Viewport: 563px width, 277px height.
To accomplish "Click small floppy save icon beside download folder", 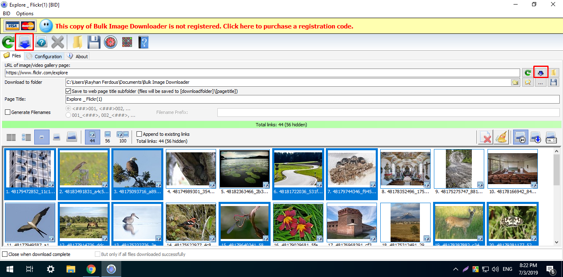I will click(554, 83).
